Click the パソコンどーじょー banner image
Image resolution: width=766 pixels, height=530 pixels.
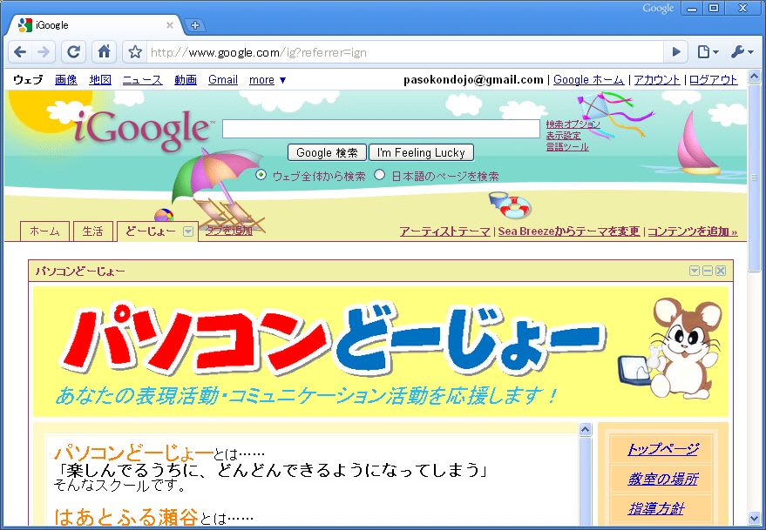click(x=381, y=352)
